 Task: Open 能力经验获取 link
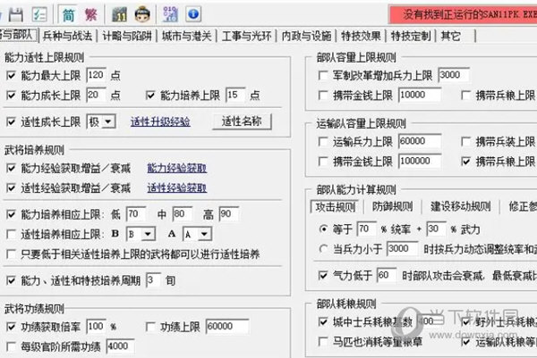[177, 168]
